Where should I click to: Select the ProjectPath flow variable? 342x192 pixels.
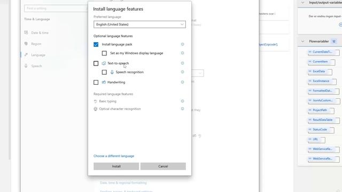coord(321,110)
